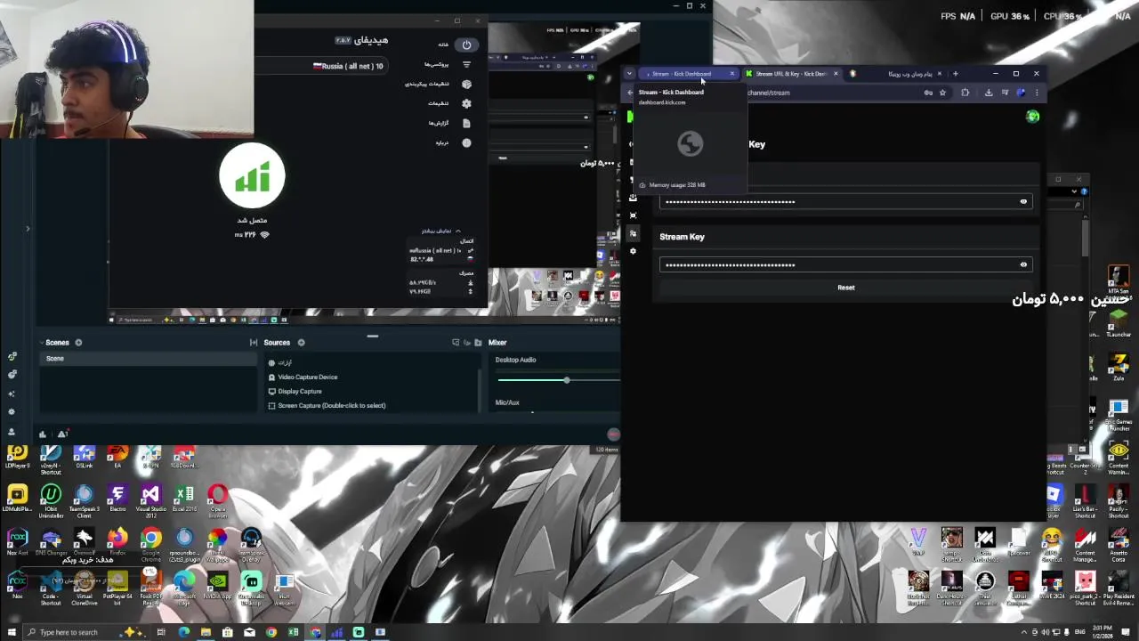Open Chrome tab search dropdown

pos(630,74)
